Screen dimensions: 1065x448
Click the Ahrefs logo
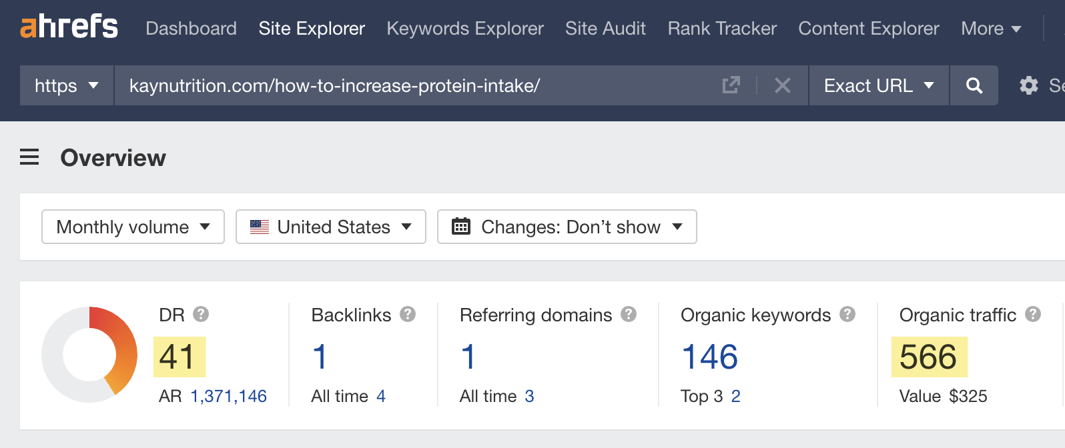tap(69, 27)
